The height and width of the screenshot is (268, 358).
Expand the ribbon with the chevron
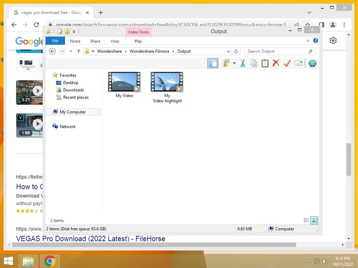point(308,40)
